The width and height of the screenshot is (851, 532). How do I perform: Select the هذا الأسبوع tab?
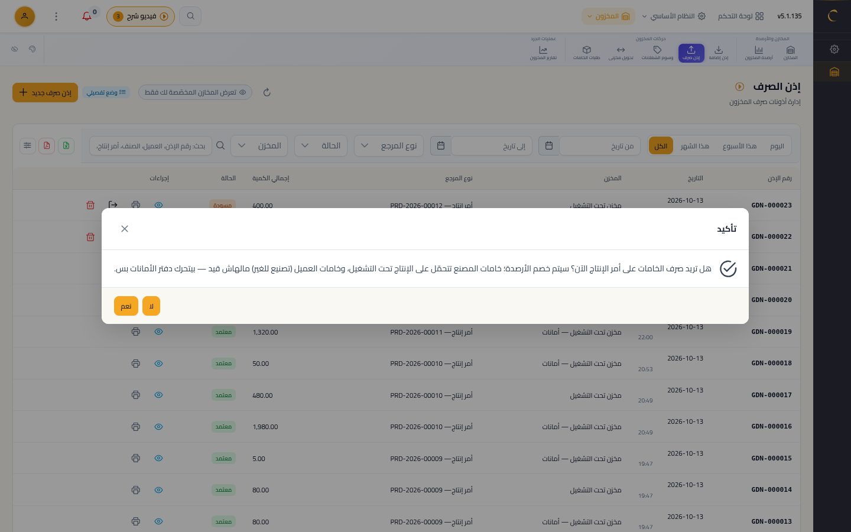(739, 146)
